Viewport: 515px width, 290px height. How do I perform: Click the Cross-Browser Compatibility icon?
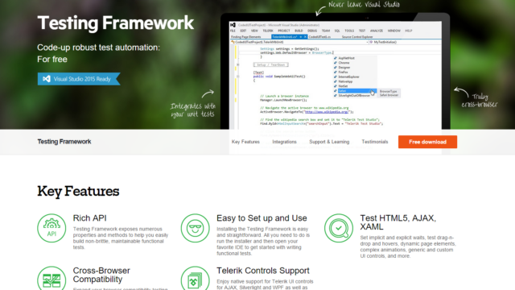click(51, 278)
